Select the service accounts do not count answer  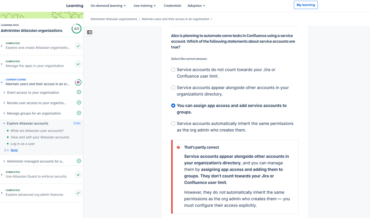pyautogui.click(x=173, y=69)
